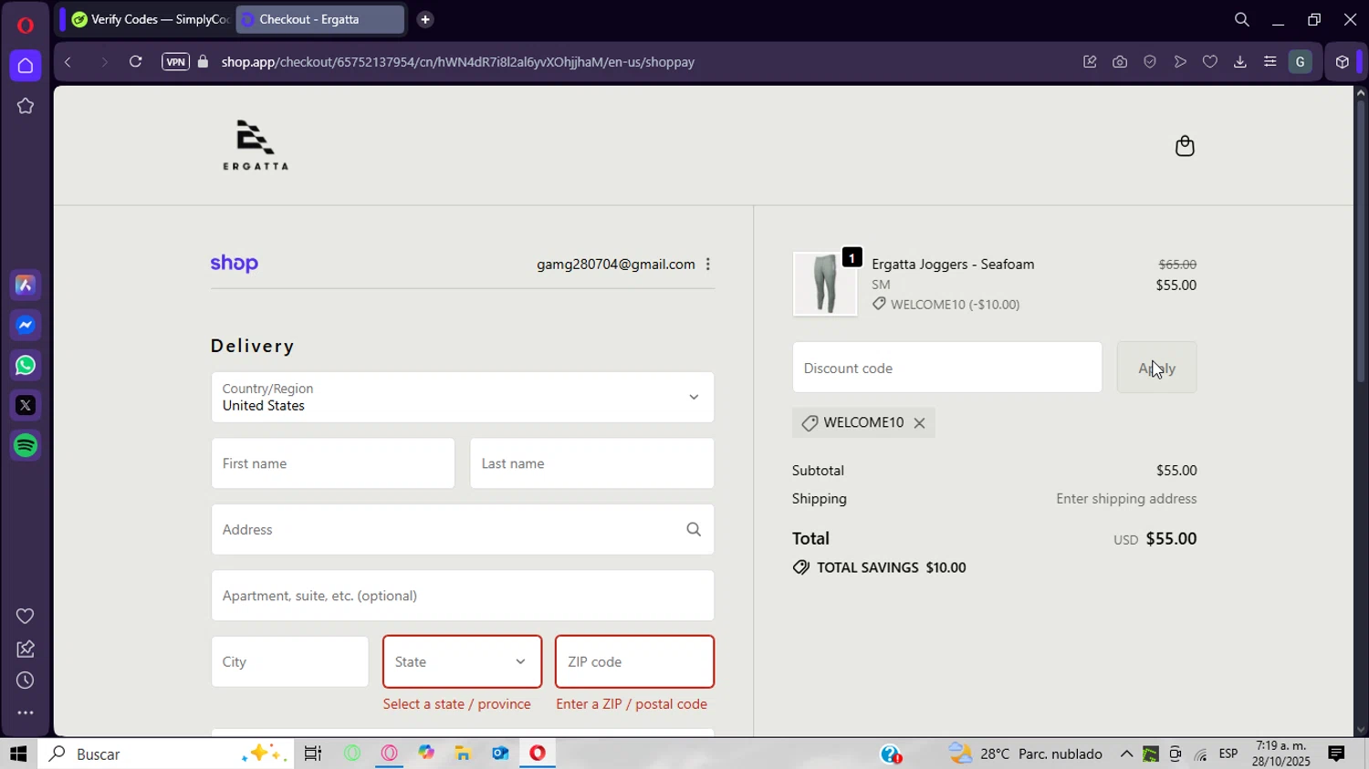Click the Shop logo
This screenshot has height=769, width=1369.
tap(235, 264)
